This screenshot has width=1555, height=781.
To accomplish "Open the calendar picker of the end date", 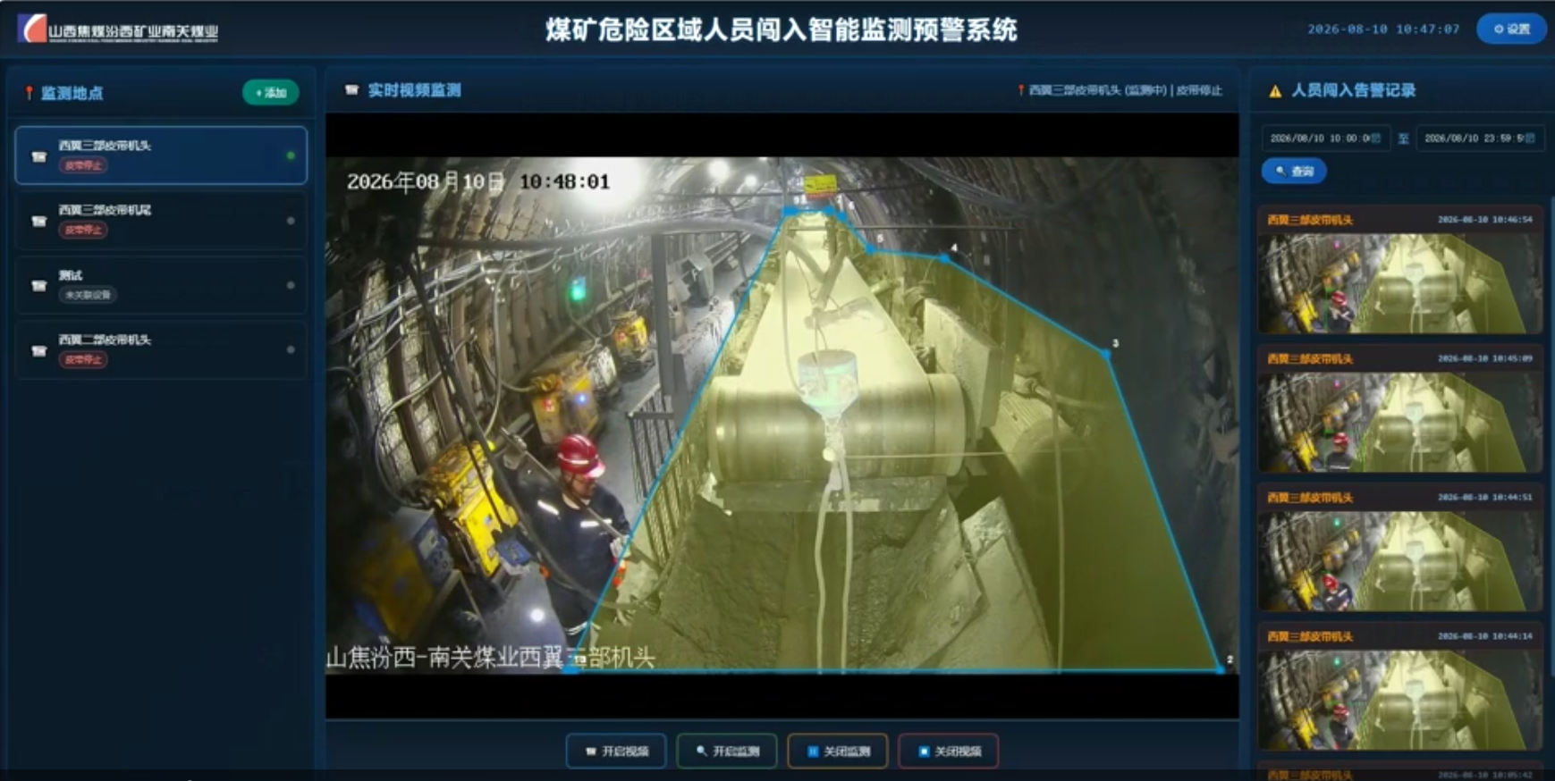I will [x=1530, y=139].
